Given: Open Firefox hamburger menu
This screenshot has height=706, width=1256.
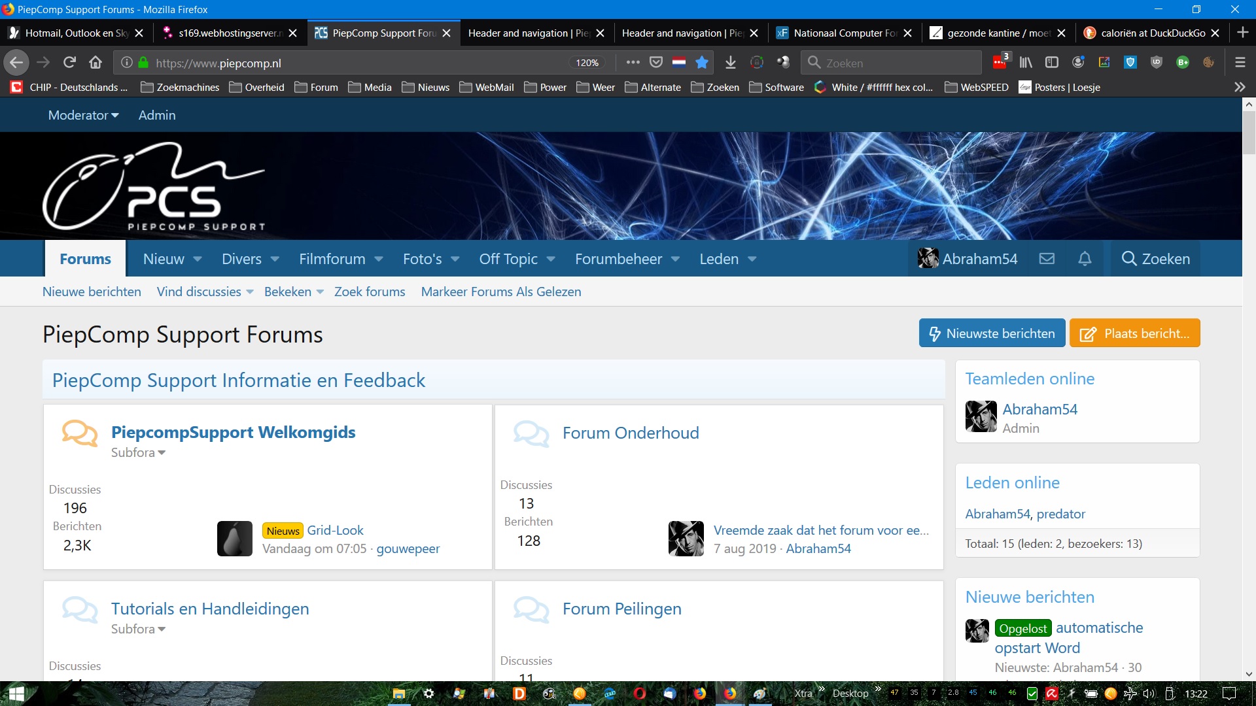Looking at the screenshot, I should pyautogui.click(x=1240, y=63).
